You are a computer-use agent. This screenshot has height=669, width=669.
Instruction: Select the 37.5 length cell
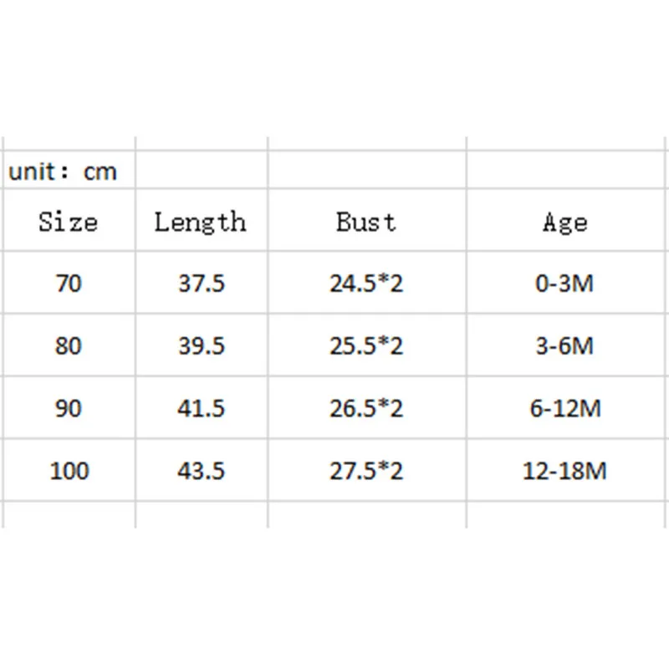202,283
